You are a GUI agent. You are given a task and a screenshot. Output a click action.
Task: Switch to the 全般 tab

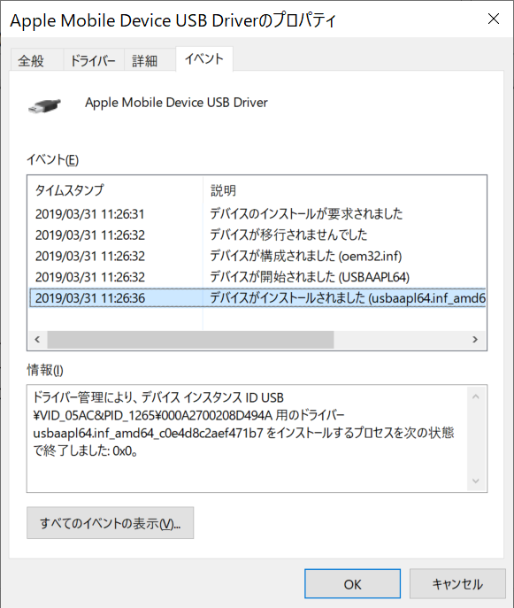[31, 61]
